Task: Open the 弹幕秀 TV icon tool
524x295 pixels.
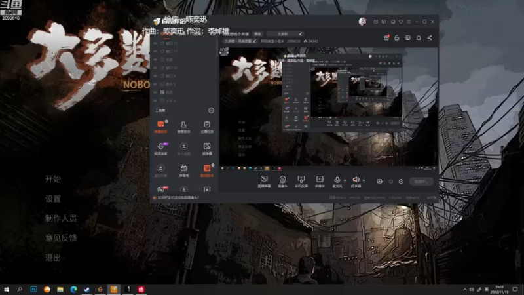Action: (x=183, y=170)
